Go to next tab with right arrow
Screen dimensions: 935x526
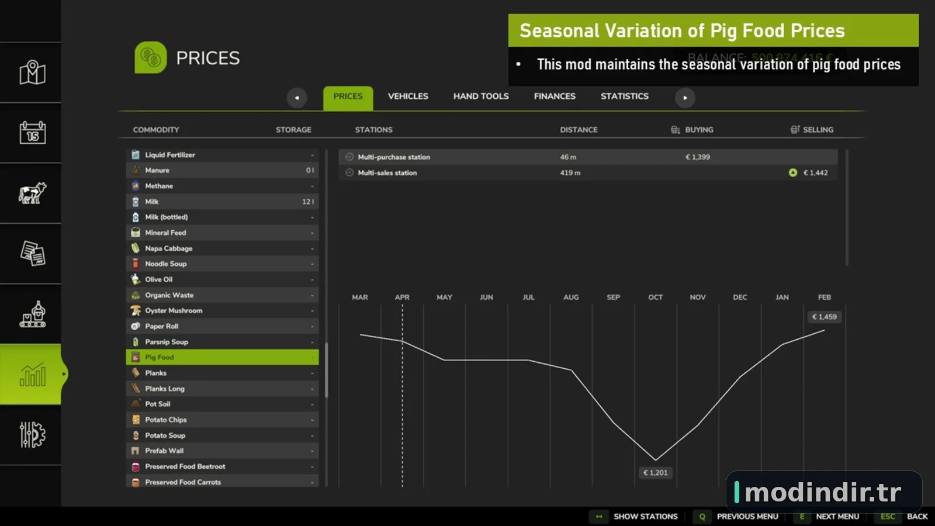click(x=685, y=98)
